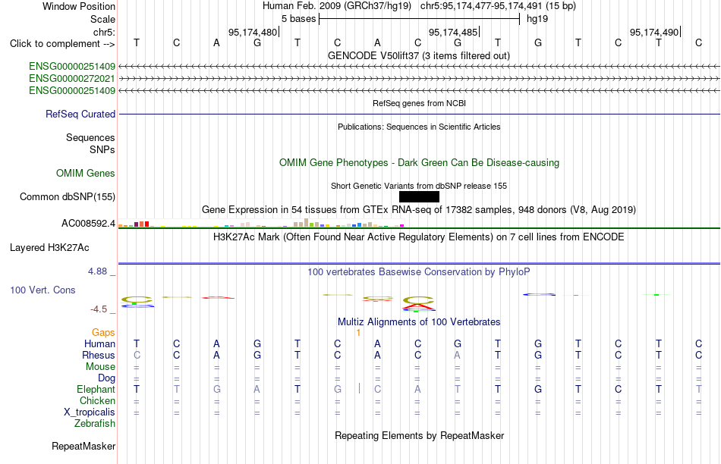Select the Zebrafish species label

95,423
